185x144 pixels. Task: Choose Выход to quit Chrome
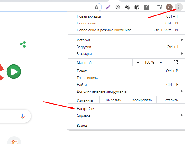point(126,126)
